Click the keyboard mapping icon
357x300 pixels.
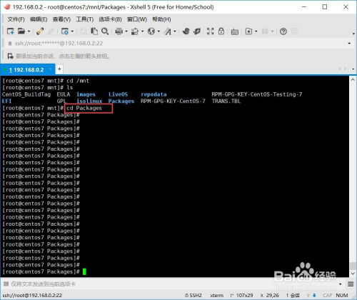[235, 31]
